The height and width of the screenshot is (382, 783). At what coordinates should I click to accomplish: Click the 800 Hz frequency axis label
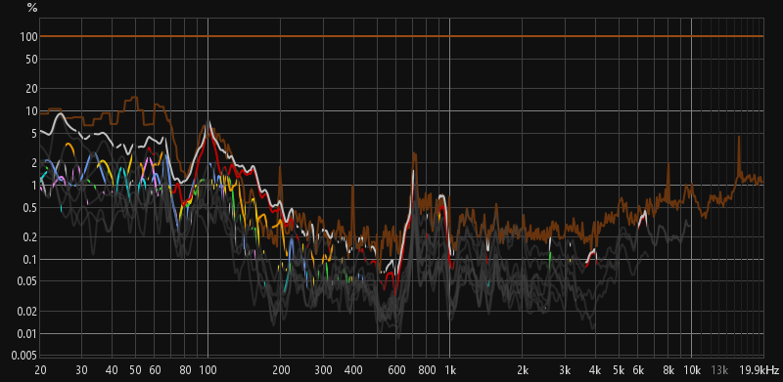point(427,370)
